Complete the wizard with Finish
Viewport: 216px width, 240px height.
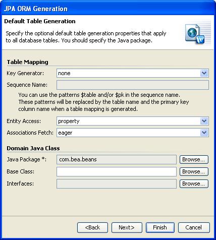tap(160, 227)
